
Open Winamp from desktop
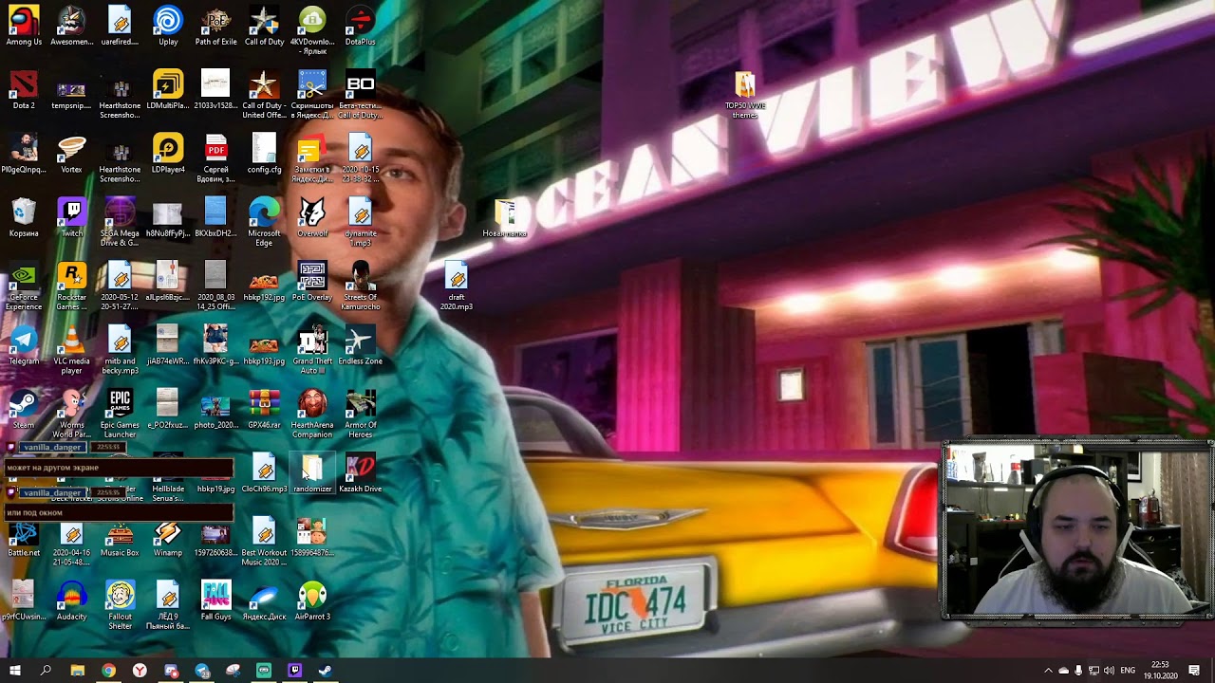tap(168, 537)
